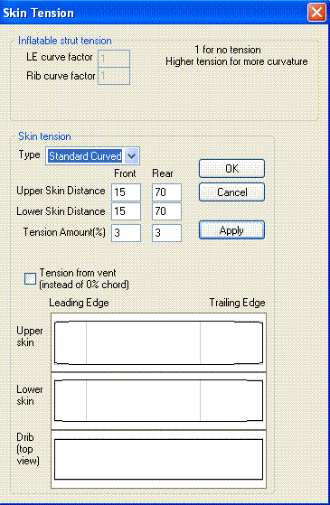This screenshot has width=330, height=505.
Task: Click the Tension Amount Front field
Action: (126, 233)
